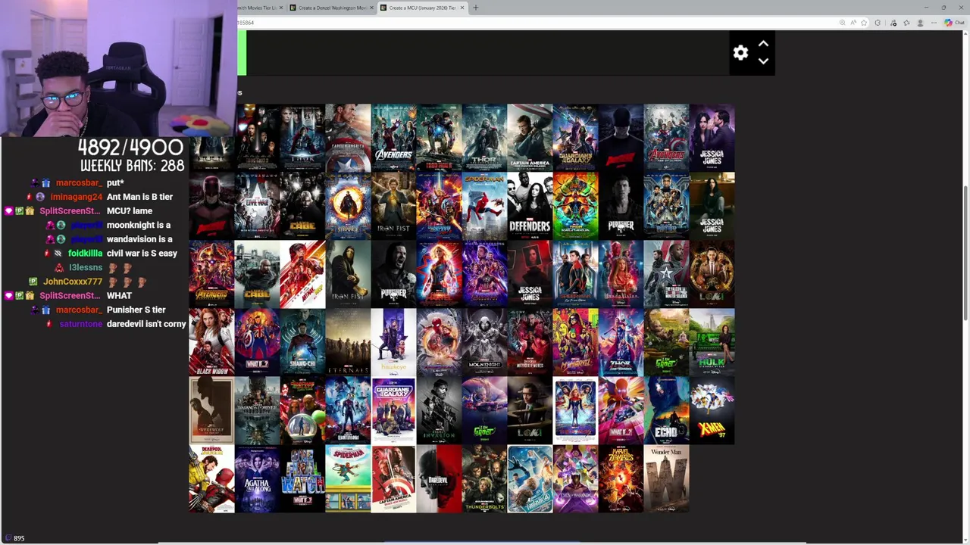Select the Marvel Zombies poster
The width and height of the screenshot is (970, 545).
pyautogui.click(x=621, y=478)
